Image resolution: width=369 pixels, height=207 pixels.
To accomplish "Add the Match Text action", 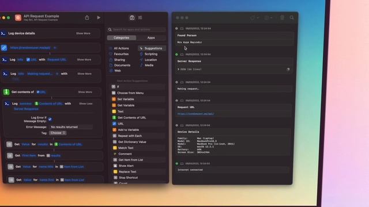I will coord(138,148).
